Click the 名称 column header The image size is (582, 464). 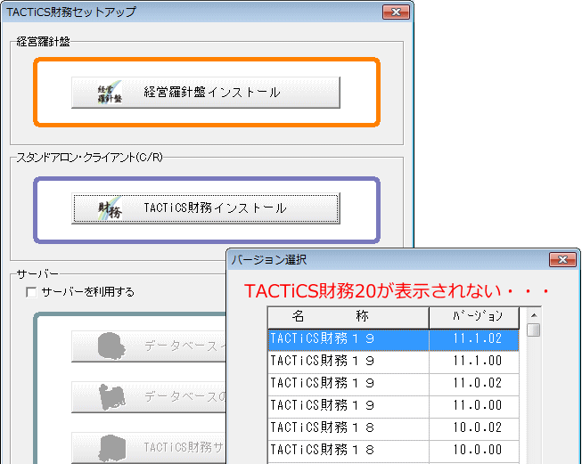click(348, 317)
